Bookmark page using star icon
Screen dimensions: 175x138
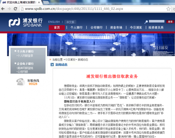point(168,9)
